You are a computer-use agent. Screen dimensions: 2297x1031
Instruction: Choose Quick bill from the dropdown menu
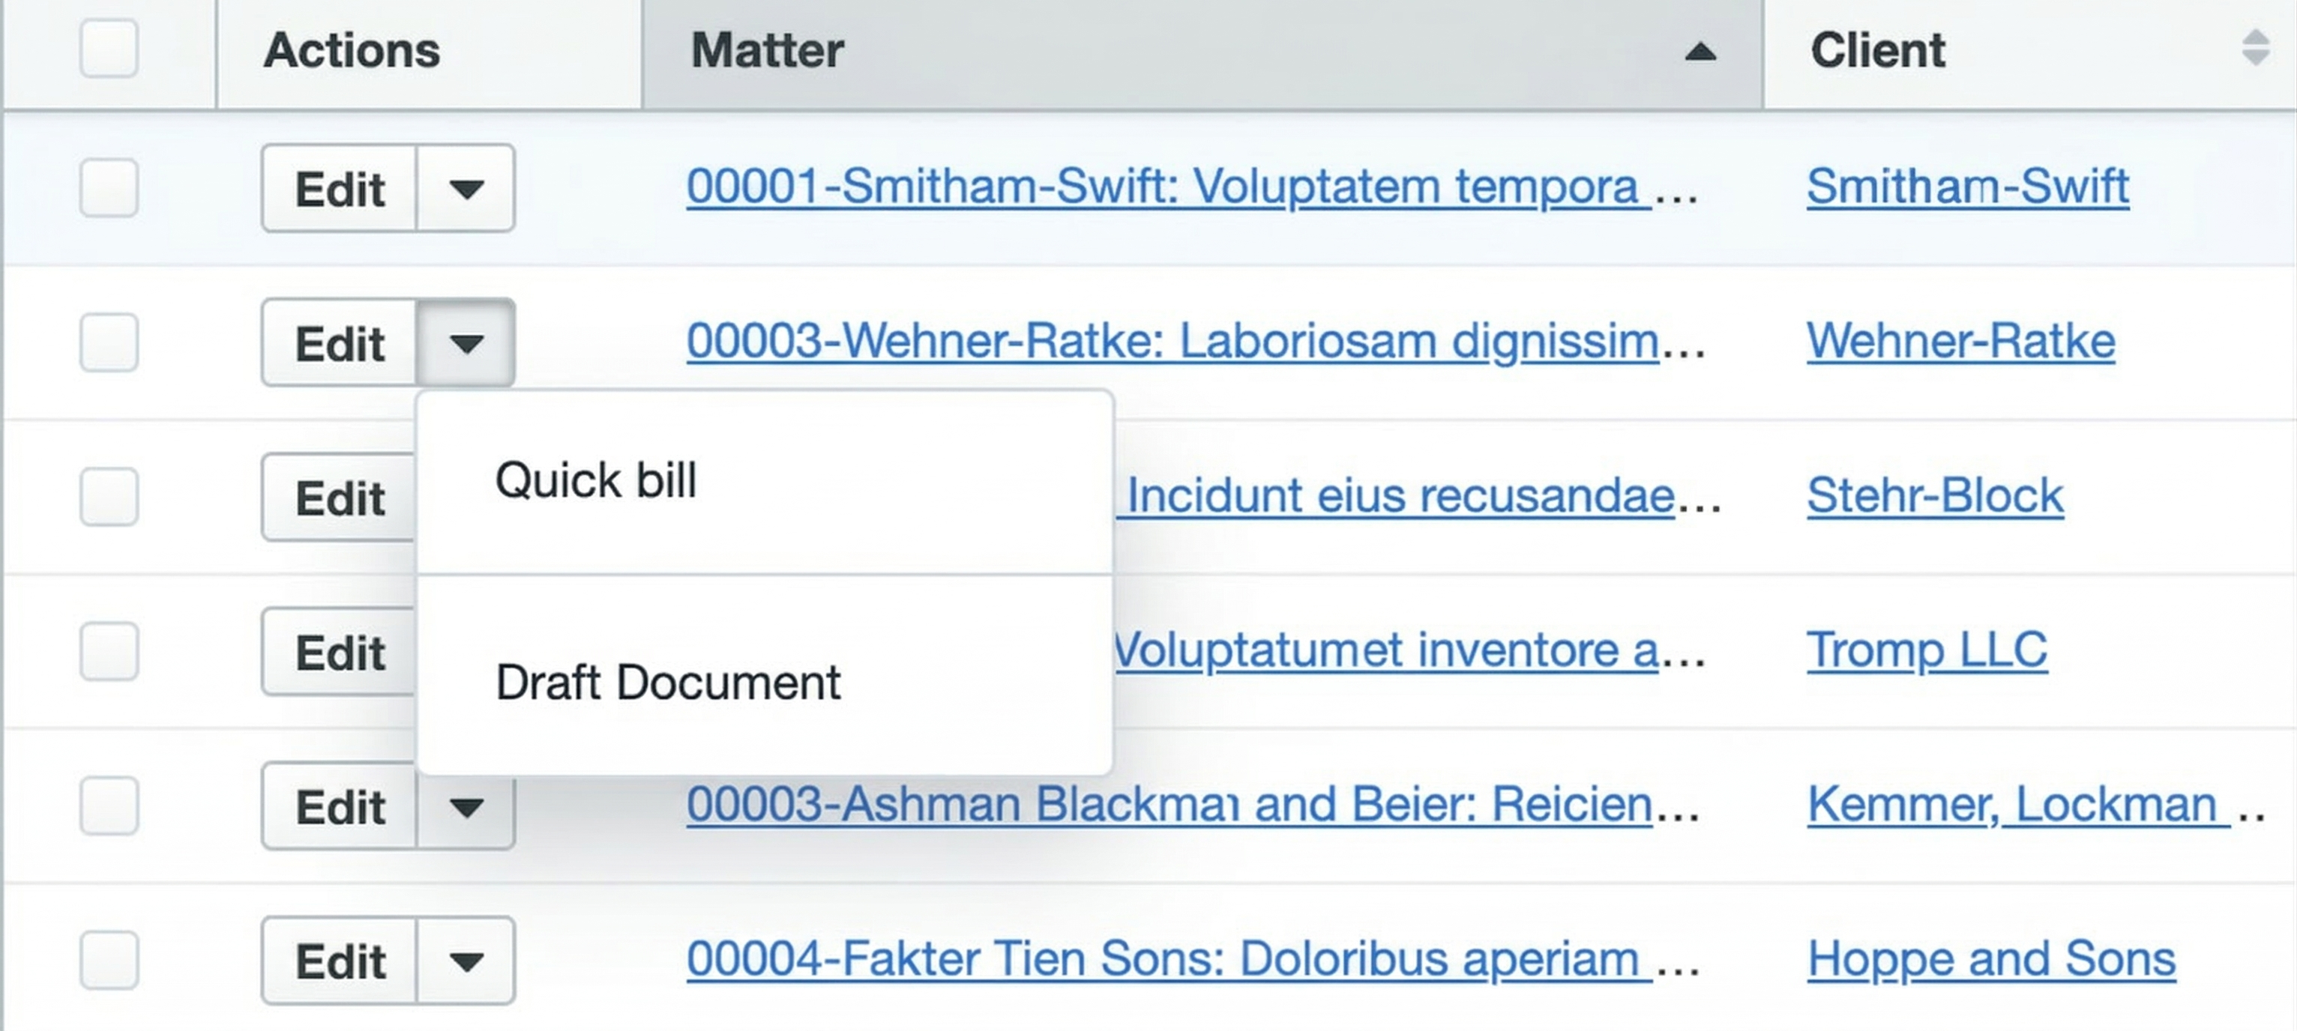[x=596, y=481]
